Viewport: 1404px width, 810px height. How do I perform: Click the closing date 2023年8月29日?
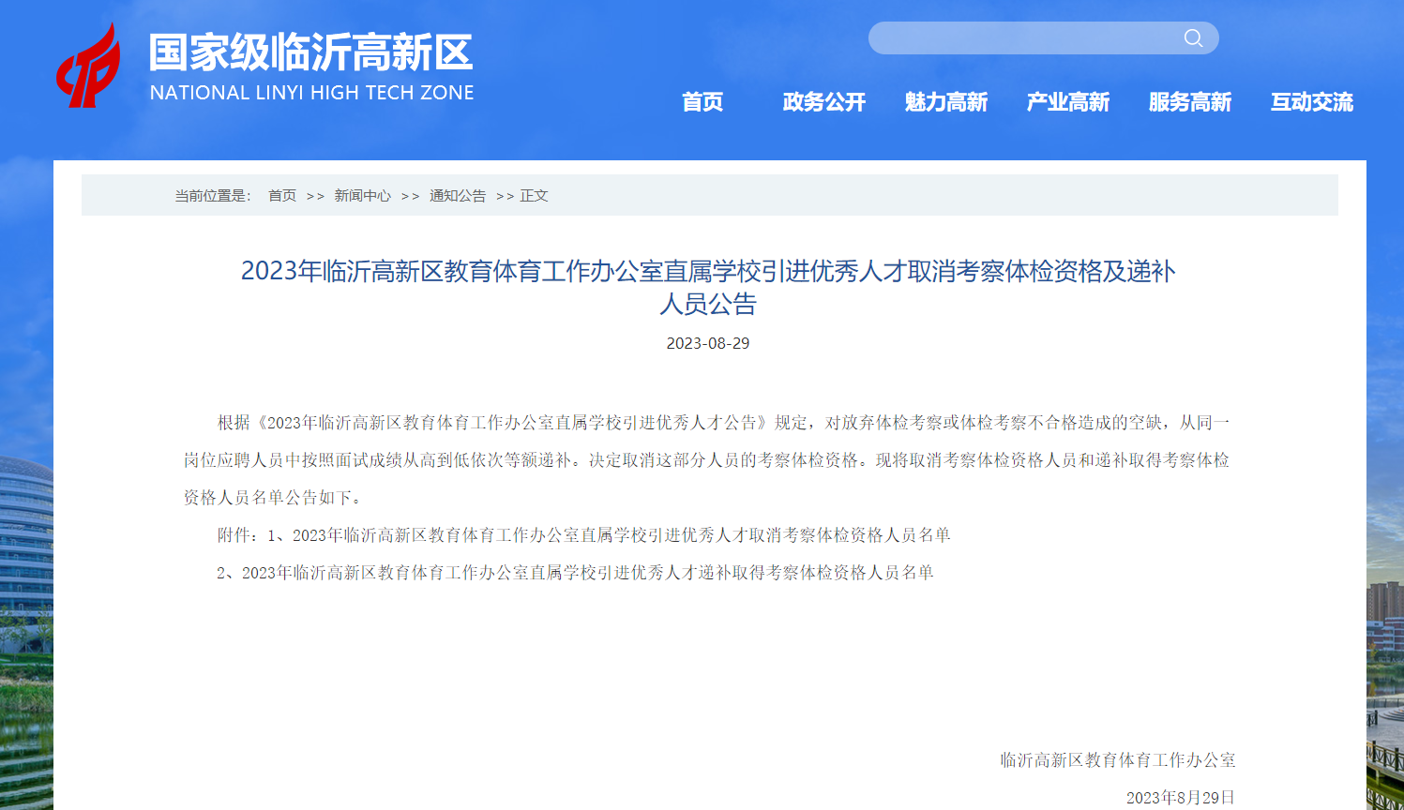coord(1181,798)
